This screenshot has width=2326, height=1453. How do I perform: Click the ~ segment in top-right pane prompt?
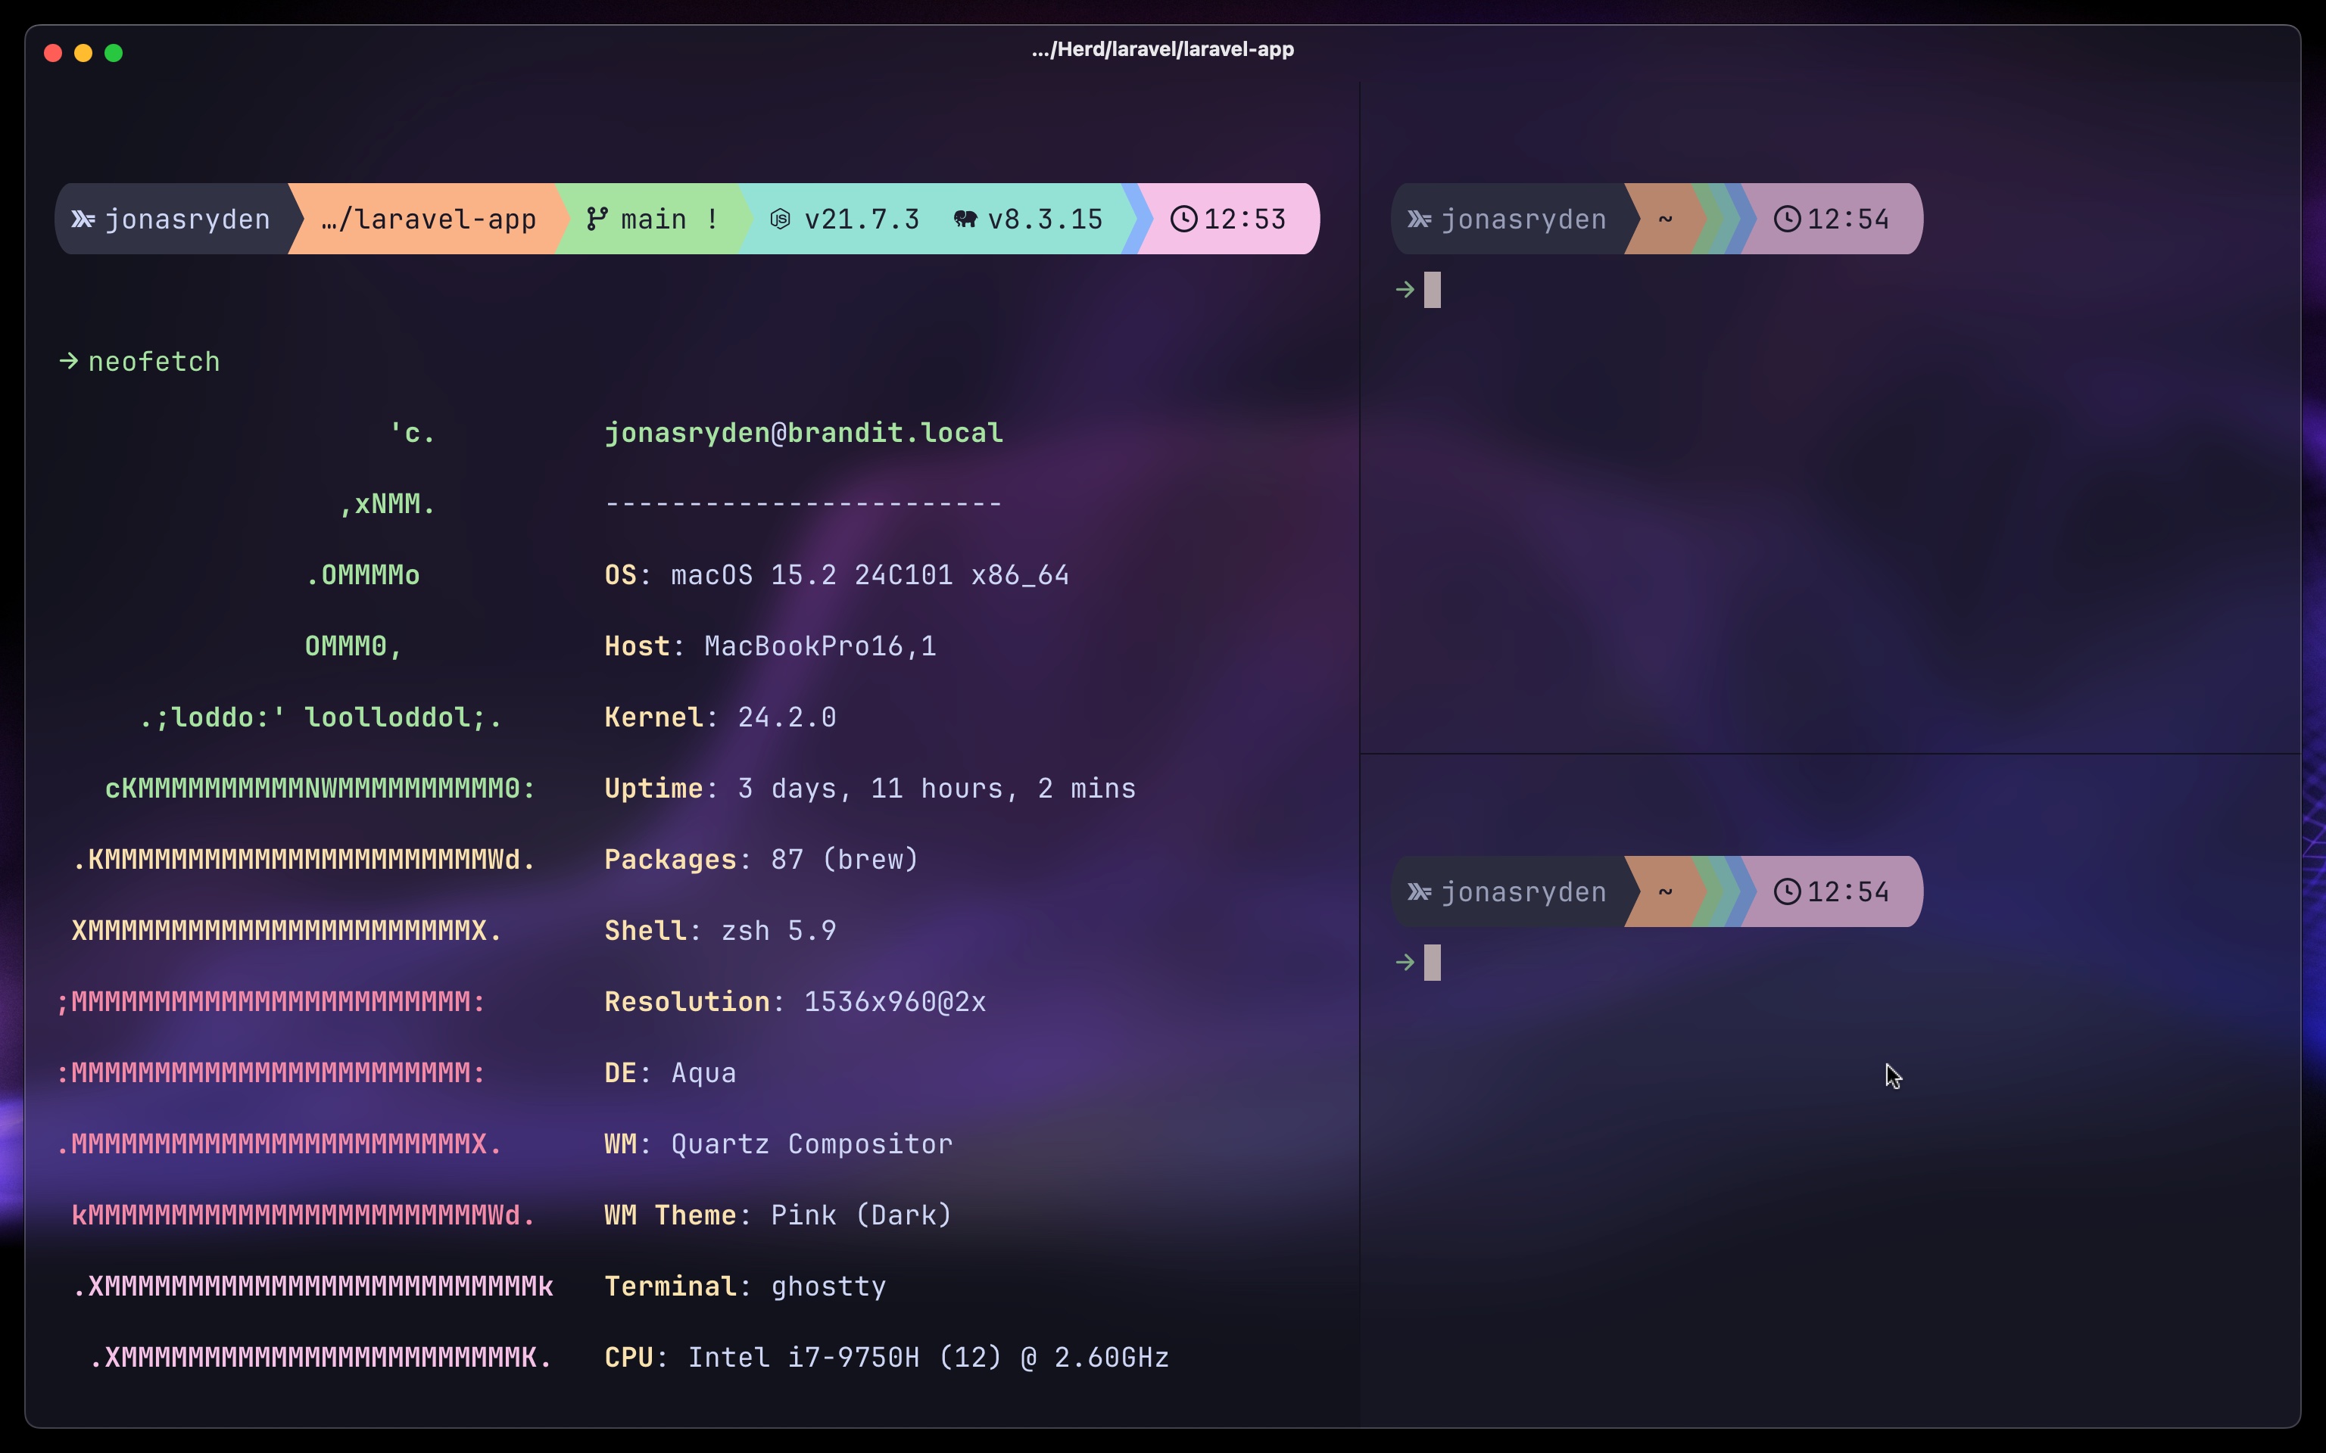(1666, 219)
